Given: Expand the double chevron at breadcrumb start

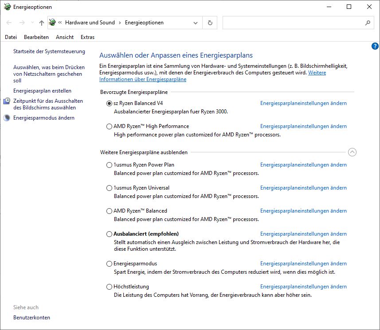Looking at the screenshot, I should [x=60, y=23].
